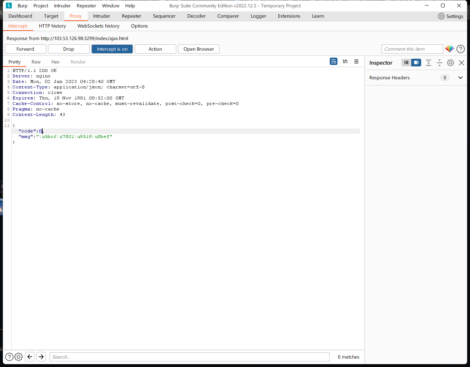Select the Pretty view tab
Viewport: 470px width, 367px height.
coord(15,62)
